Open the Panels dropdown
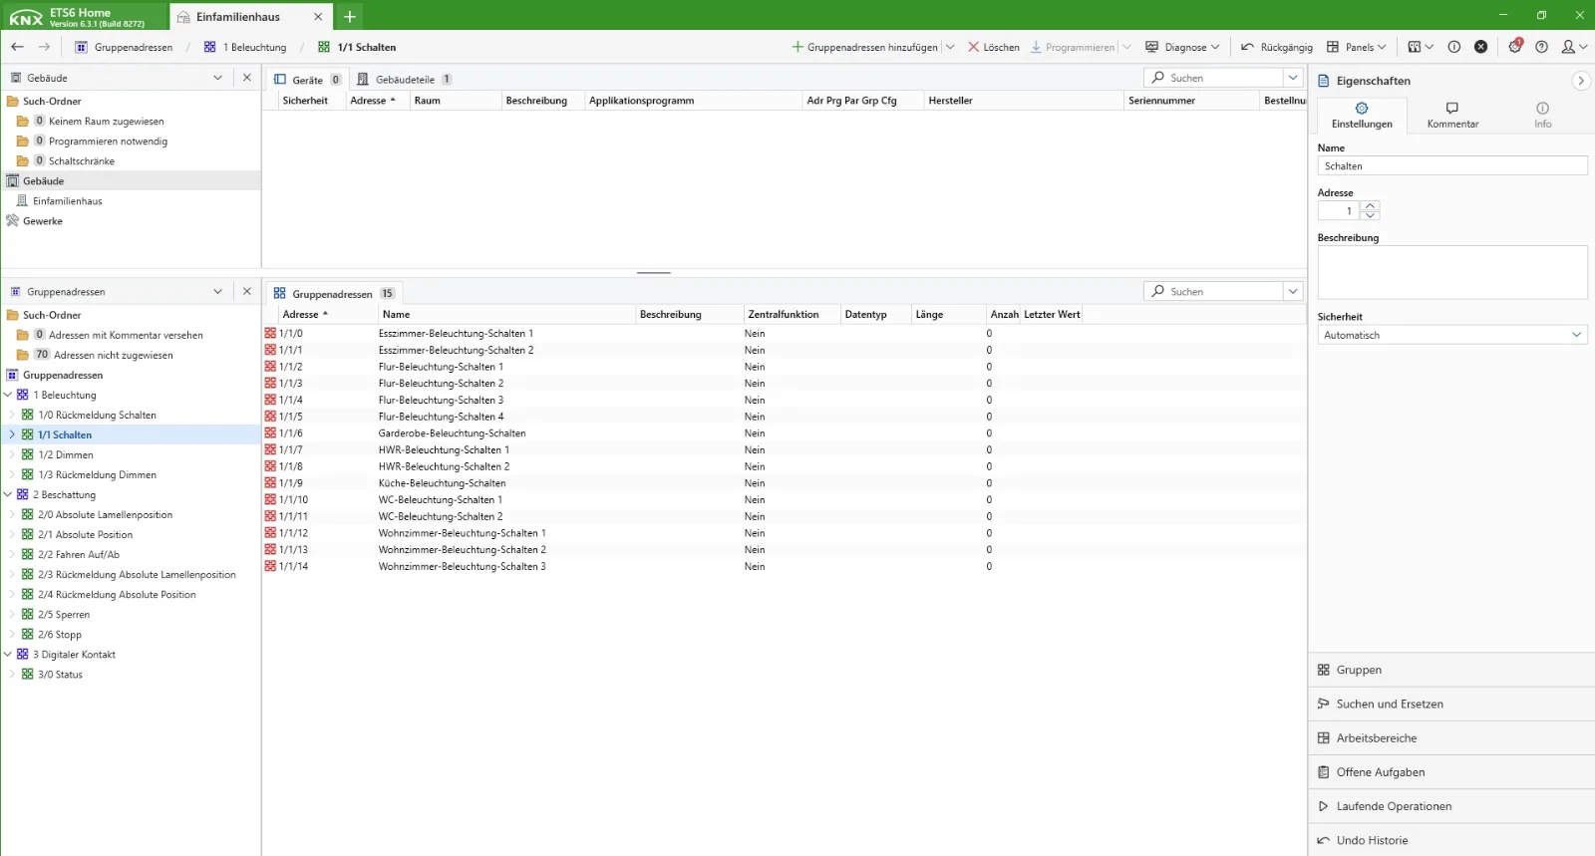The width and height of the screenshot is (1595, 856). pyautogui.click(x=1356, y=47)
